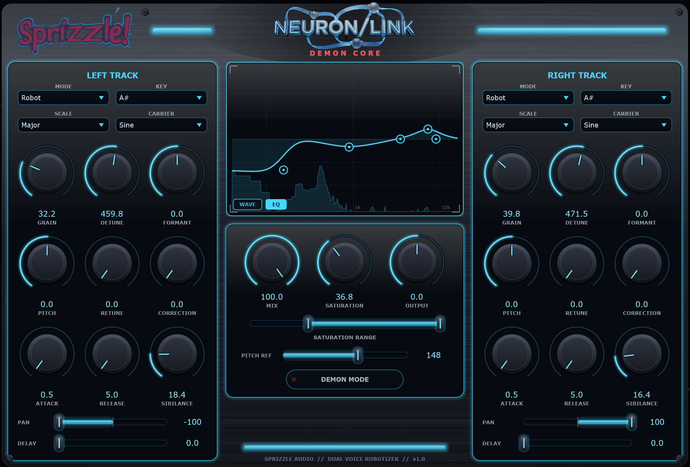Click the Right Track Pan slider handle
The image size is (690, 467).
[x=632, y=422]
